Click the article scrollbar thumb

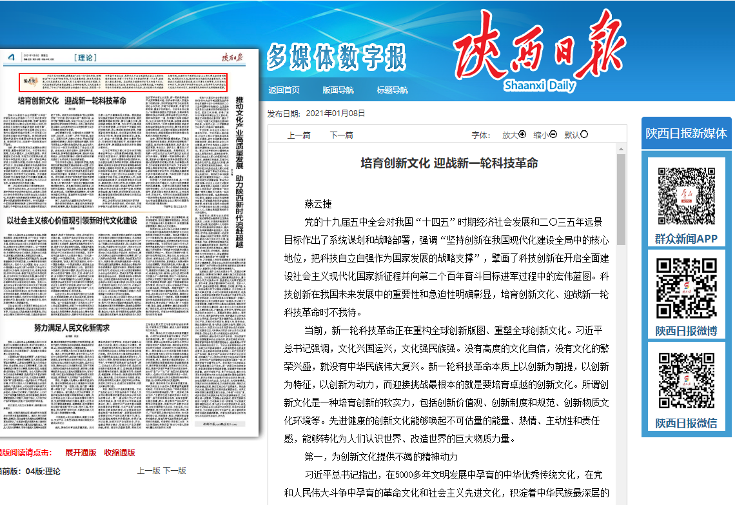pos(621,200)
